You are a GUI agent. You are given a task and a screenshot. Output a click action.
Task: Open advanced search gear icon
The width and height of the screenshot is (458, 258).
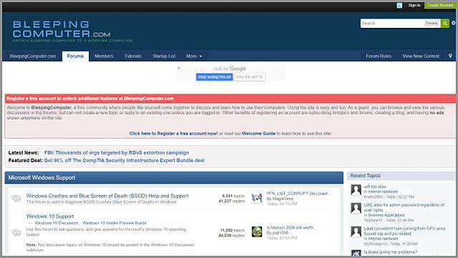tap(453, 23)
